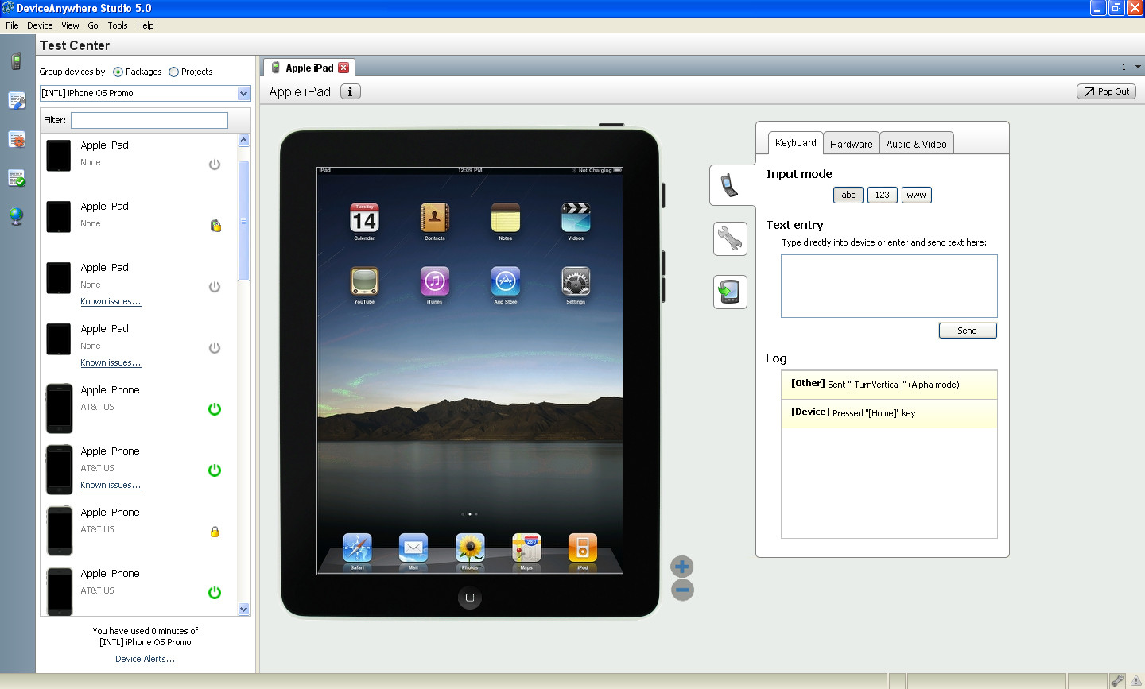The height and width of the screenshot is (689, 1145).
Task: Select the locked Apple iPad thumbnail
Action: point(59,216)
